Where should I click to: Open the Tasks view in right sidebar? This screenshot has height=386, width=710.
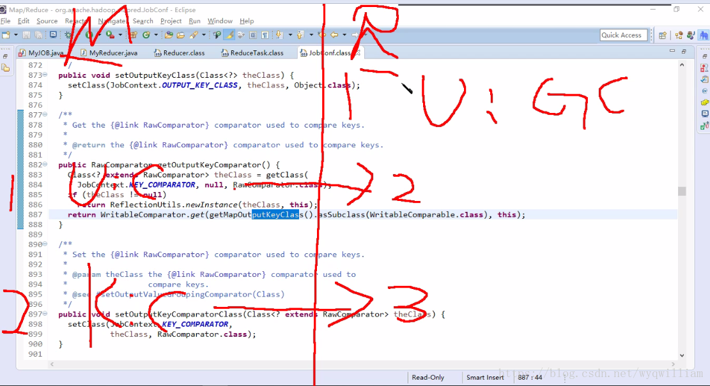[x=704, y=80]
